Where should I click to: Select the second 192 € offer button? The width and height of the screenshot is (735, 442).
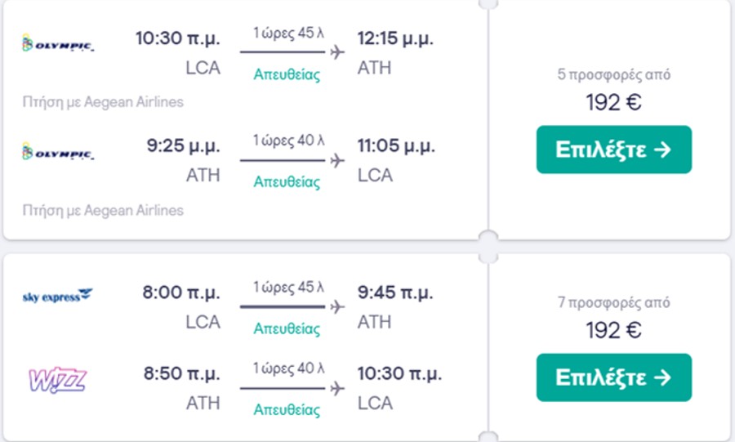[614, 377]
